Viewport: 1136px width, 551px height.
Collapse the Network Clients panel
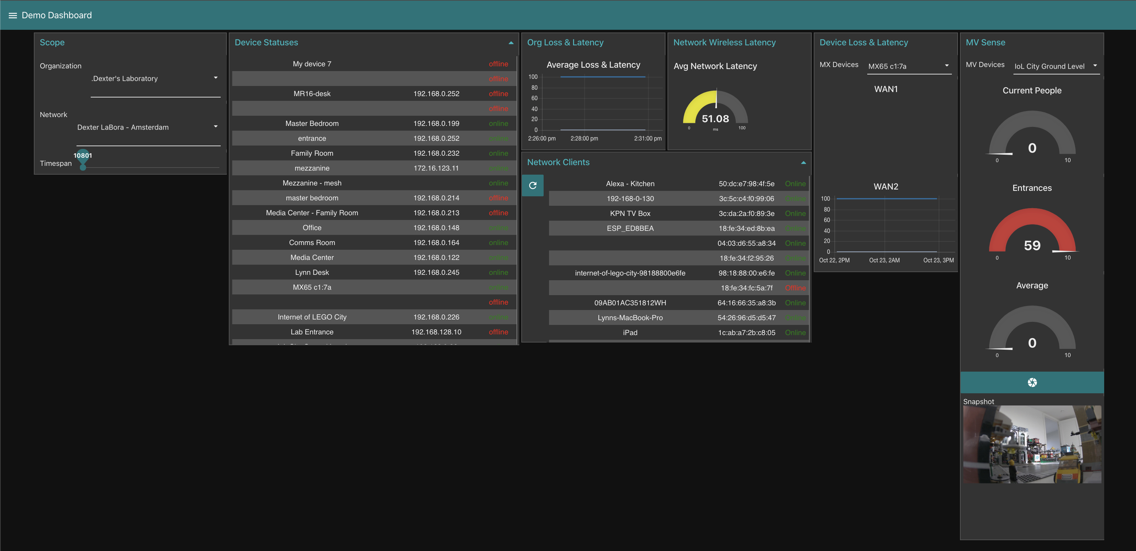803,162
